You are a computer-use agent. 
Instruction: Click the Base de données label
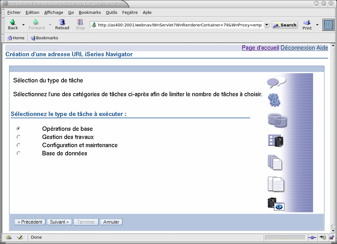(65, 153)
